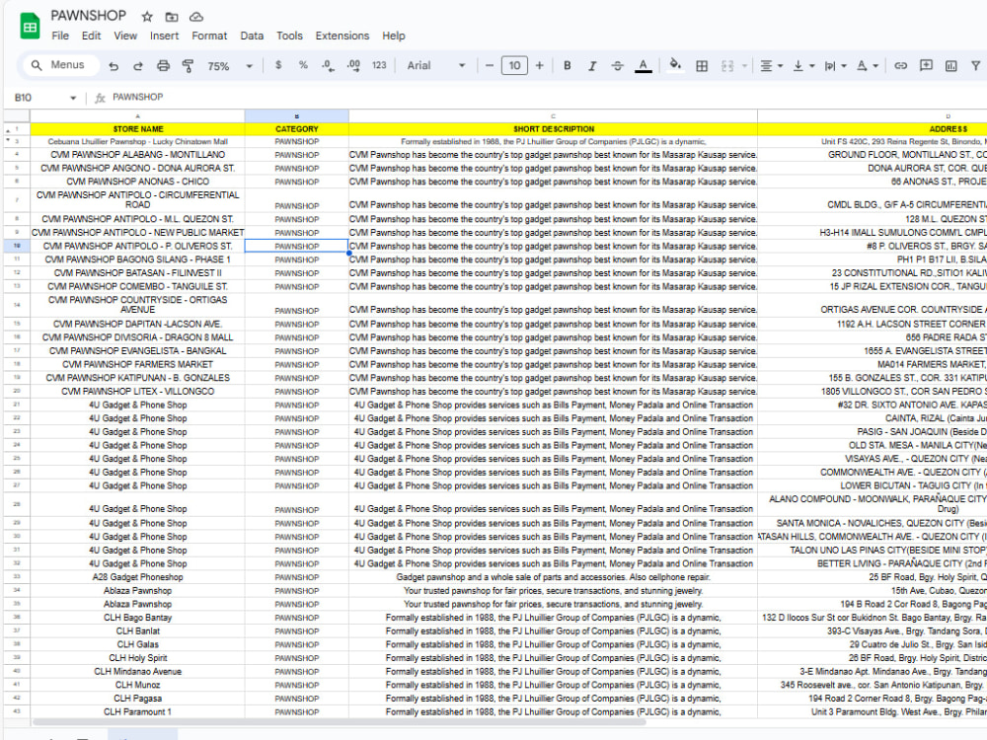Click the horizontal scrollbar
The height and width of the screenshot is (740, 987).
click(x=339, y=722)
